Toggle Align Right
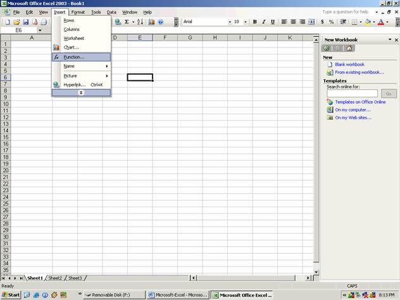This screenshot has height=300, width=400. point(303,22)
